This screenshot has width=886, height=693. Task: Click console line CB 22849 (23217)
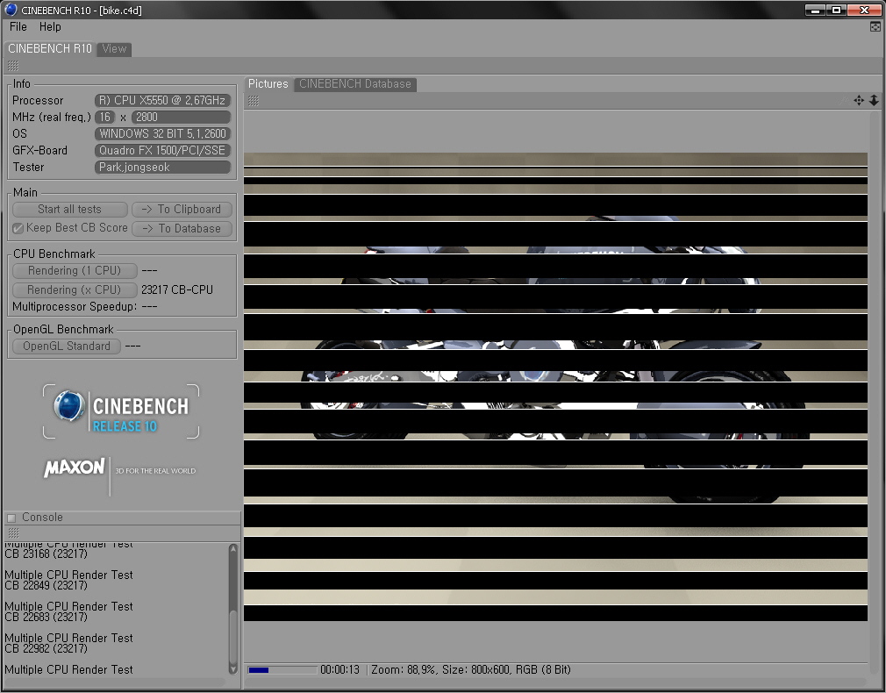pyautogui.click(x=46, y=586)
